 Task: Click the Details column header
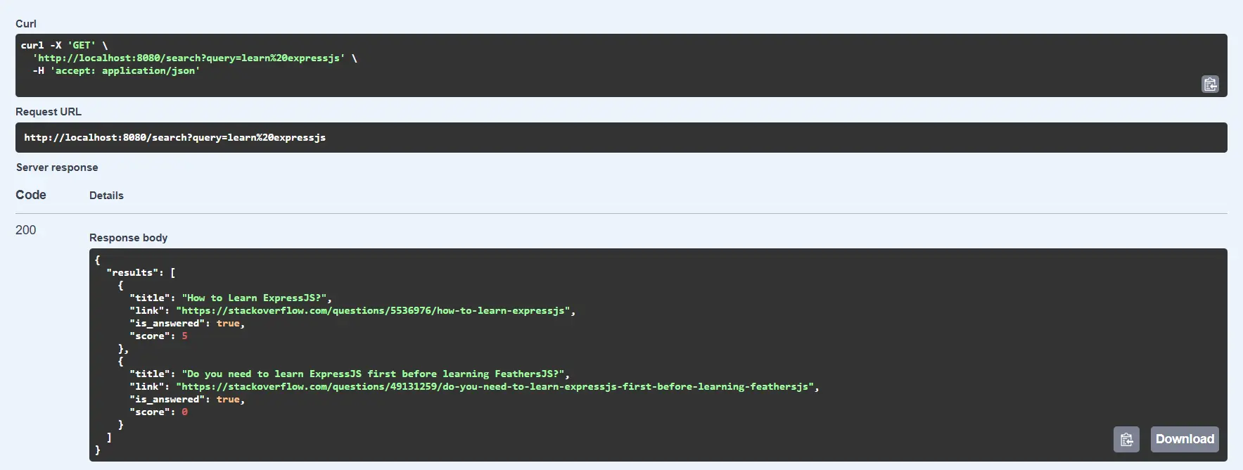pos(106,195)
